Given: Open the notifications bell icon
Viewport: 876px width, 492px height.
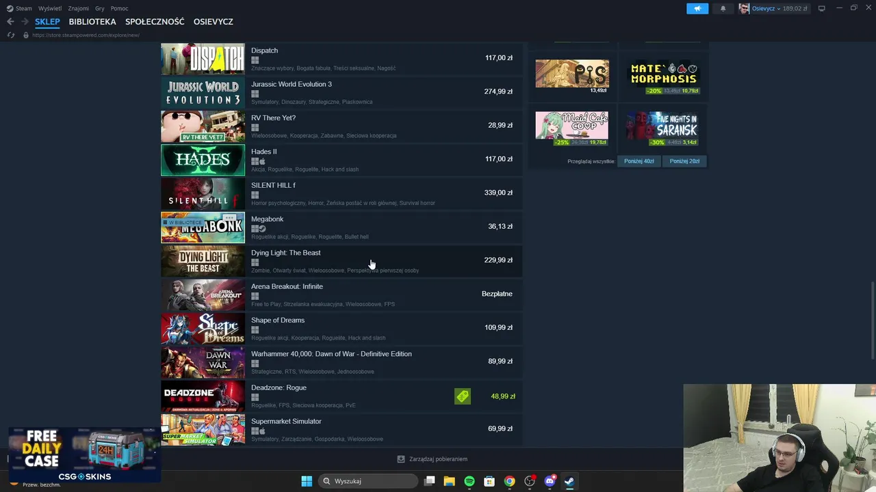Looking at the screenshot, I should (x=723, y=8).
